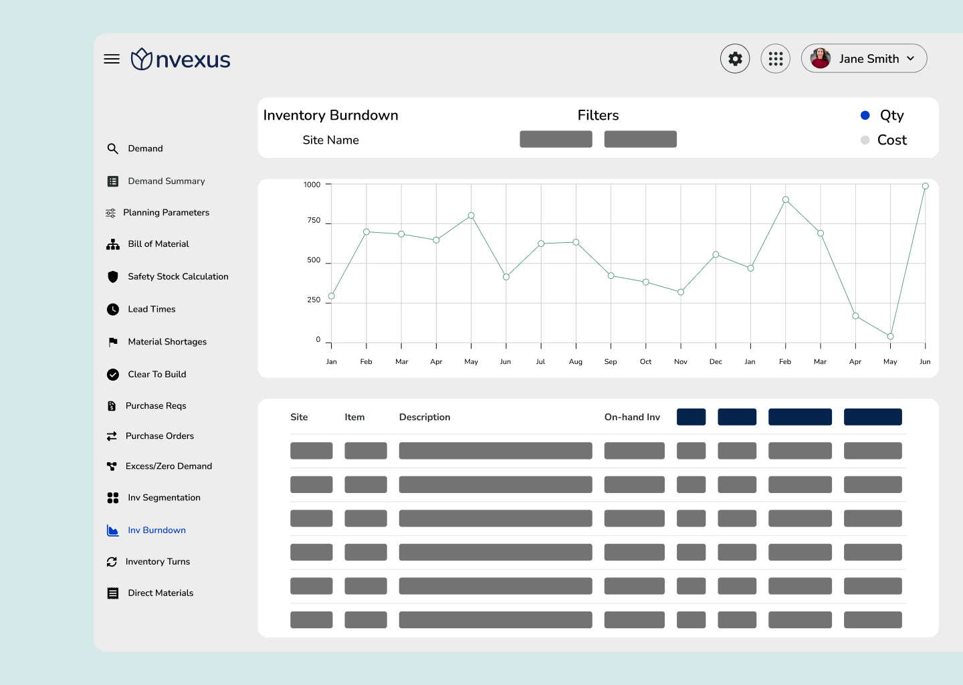Image resolution: width=963 pixels, height=685 pixels.
Task: Click the Material Shortages flag icon
Action: click(x=113, y=342)
